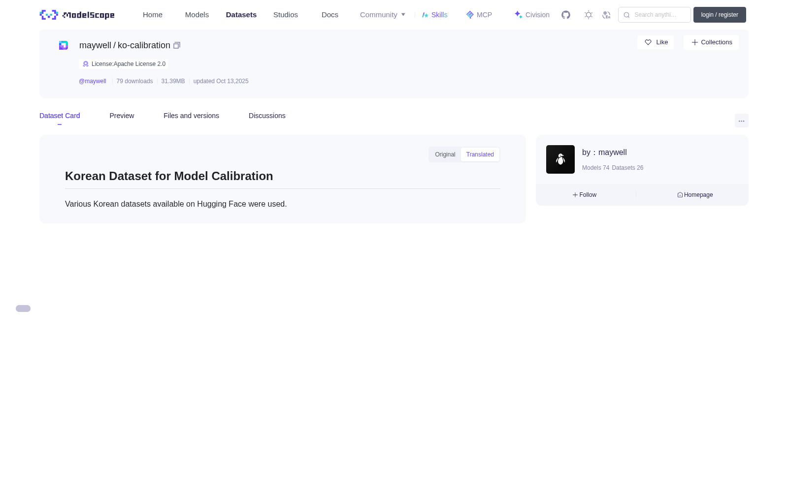Expand the Community dropdown menu
Viewport: 788px width, 492px height.
(383, 15)
